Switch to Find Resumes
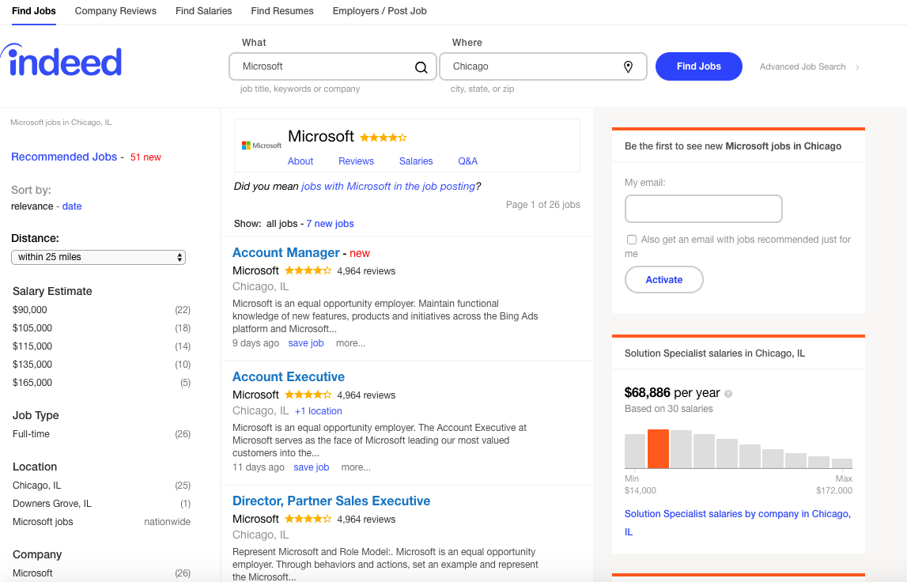The height and width of the screenshot is (582, 907). pos(282,11)
